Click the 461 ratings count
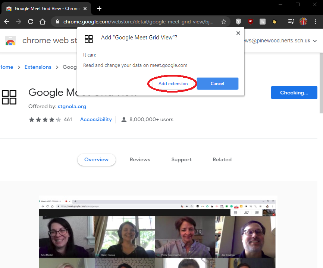Viewport: 323px width, 268px height. pyautogui.click(x=68, y=120)
